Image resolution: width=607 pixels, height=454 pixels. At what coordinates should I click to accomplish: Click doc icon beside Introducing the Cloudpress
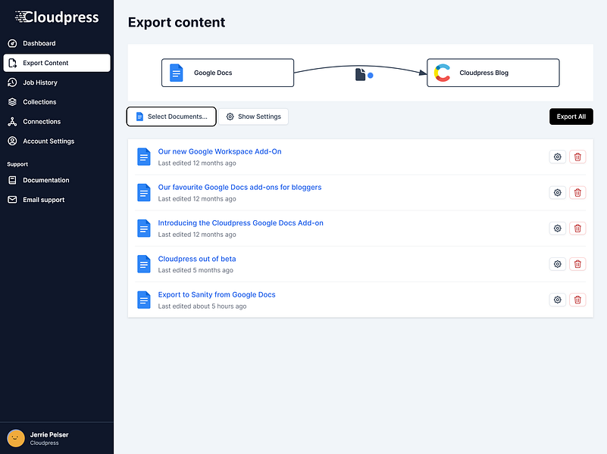coord(144,229)
